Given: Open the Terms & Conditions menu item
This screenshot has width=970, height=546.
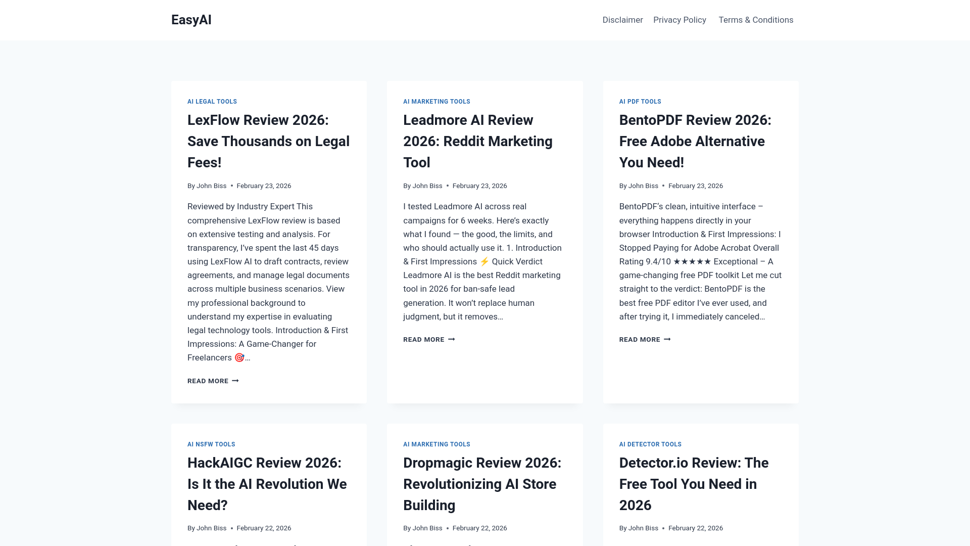Looking at the screenshot, I should [x=756, y=20].
